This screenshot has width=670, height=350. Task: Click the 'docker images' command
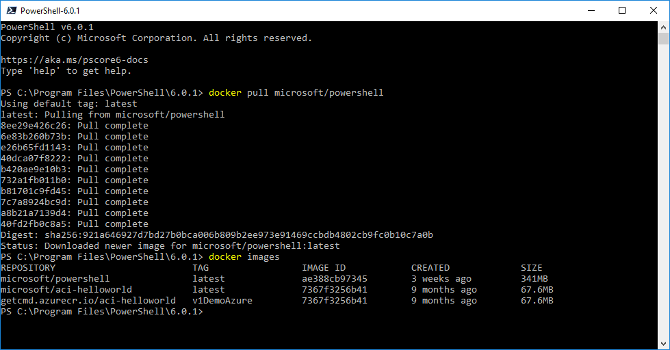244,256
